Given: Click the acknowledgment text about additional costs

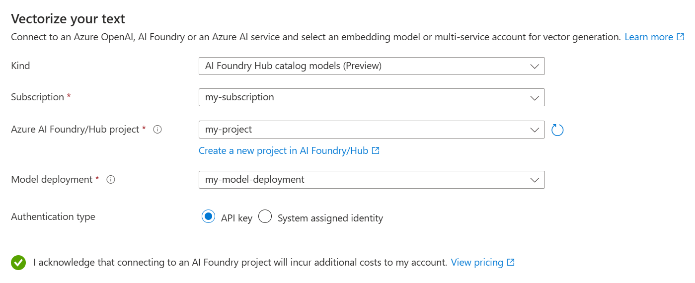Looking at the screenshot, I should pos(240,263).
